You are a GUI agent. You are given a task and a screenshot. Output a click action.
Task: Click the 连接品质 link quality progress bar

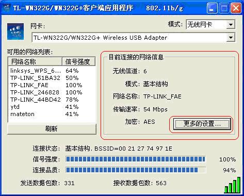(136, 170)
